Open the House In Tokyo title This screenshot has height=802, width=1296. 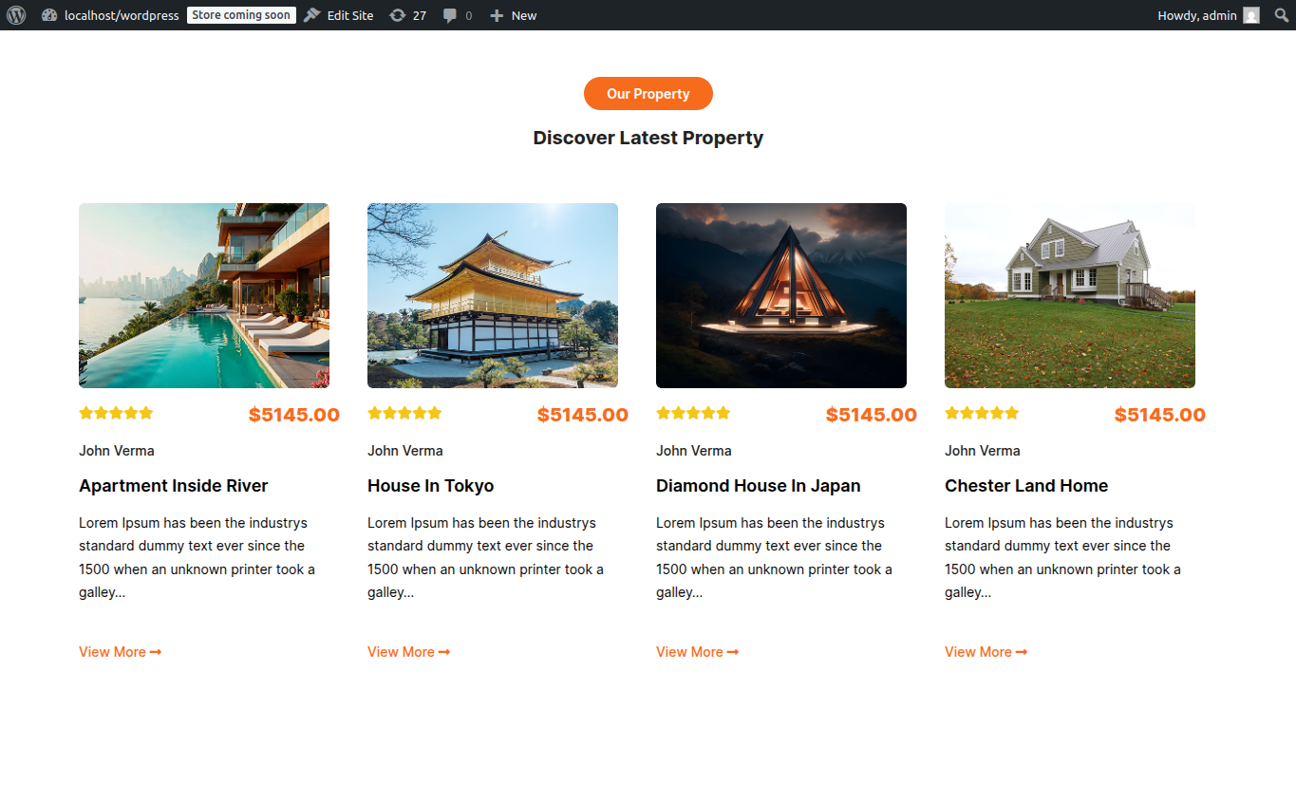(431, 486)
